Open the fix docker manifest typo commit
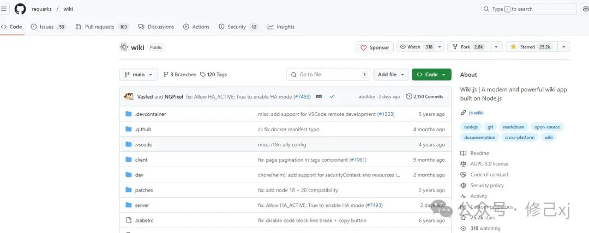The width and height of the screenshot is (589, 233). point(289,130)
